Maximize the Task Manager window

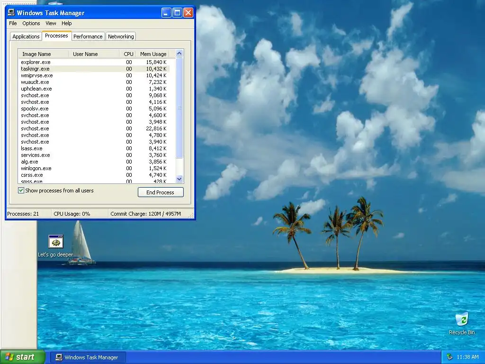click(x=177, y=13)
